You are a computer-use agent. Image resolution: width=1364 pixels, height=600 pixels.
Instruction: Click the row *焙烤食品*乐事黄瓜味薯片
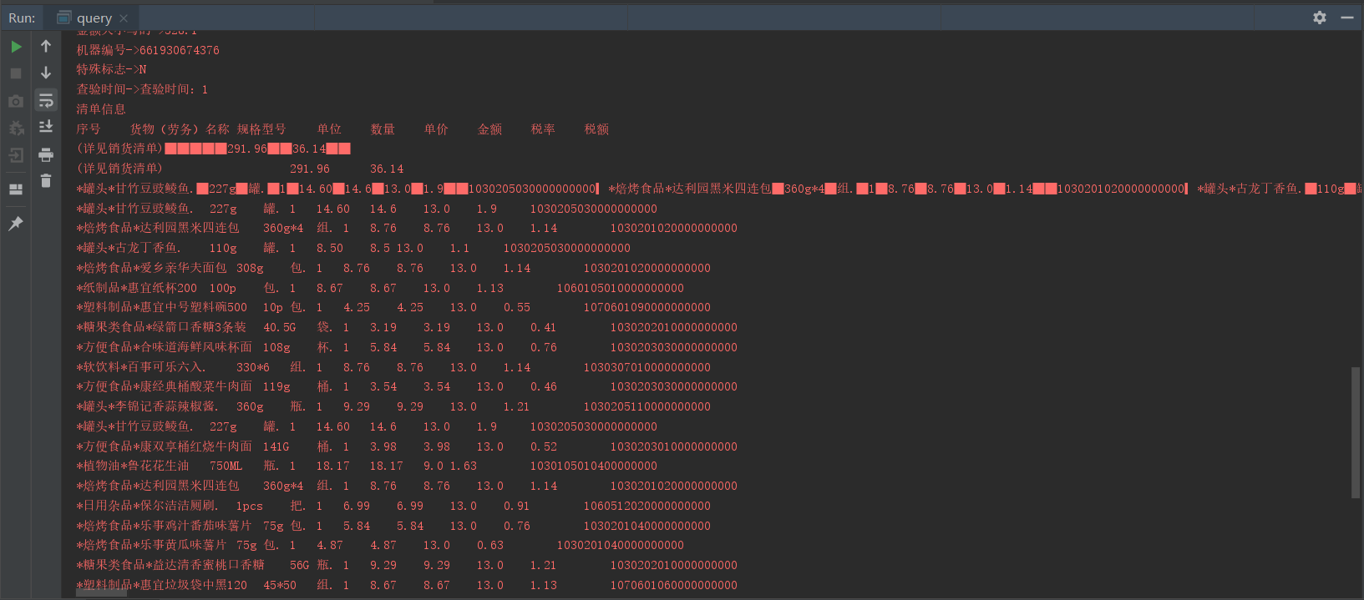click(380, 545)
